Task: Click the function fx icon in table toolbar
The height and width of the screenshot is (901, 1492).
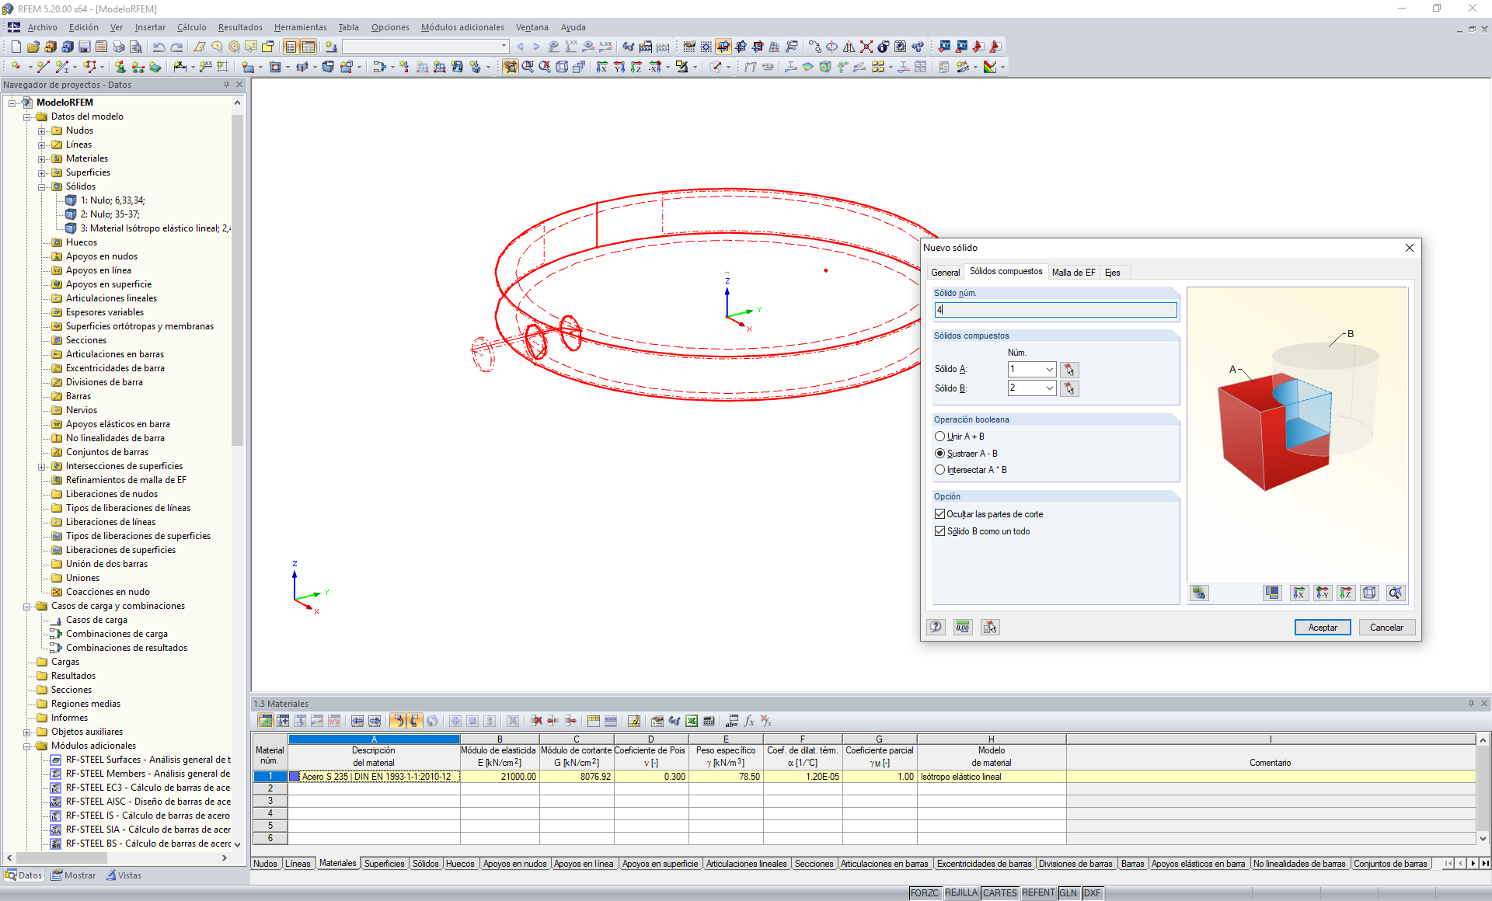Action: (749, 722)
